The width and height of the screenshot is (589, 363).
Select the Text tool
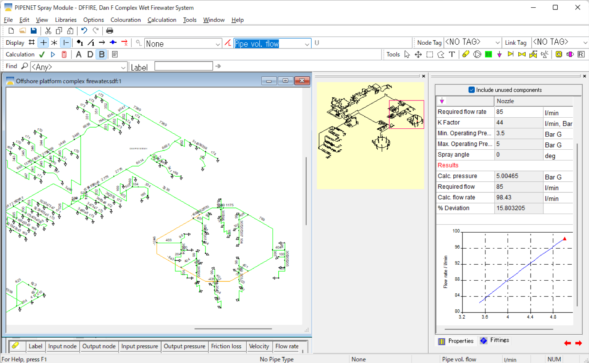(452, 55)
